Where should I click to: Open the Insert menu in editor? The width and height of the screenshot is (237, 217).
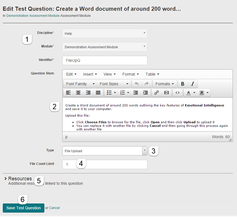coord(90,74)
